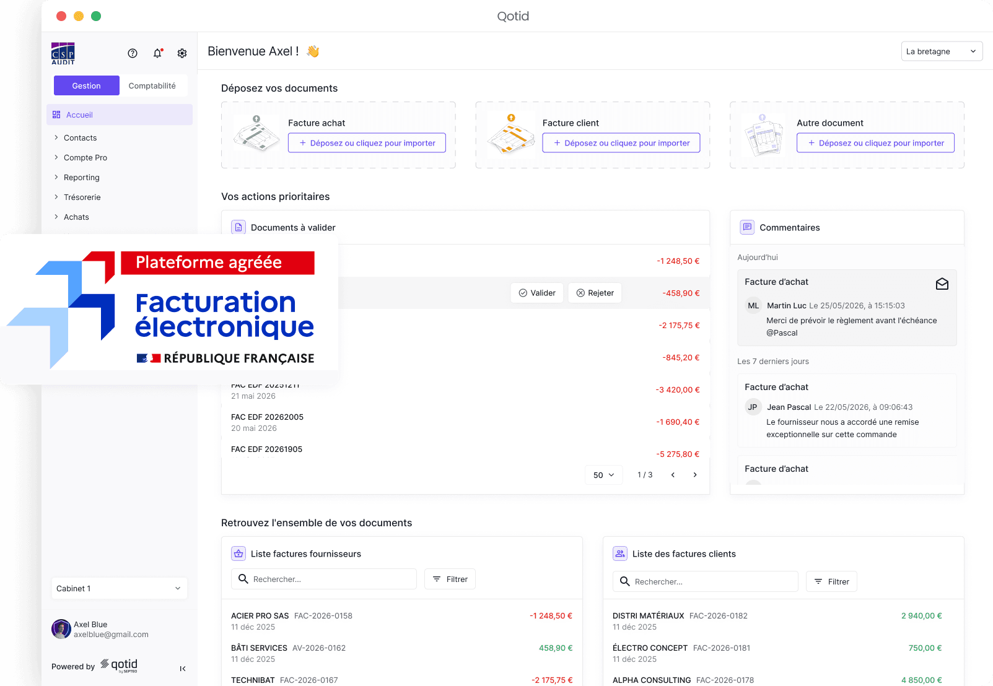The width and height of the screenshot is (993, 686).
Task: Click the Rejeter button
Action: point(595,293)
